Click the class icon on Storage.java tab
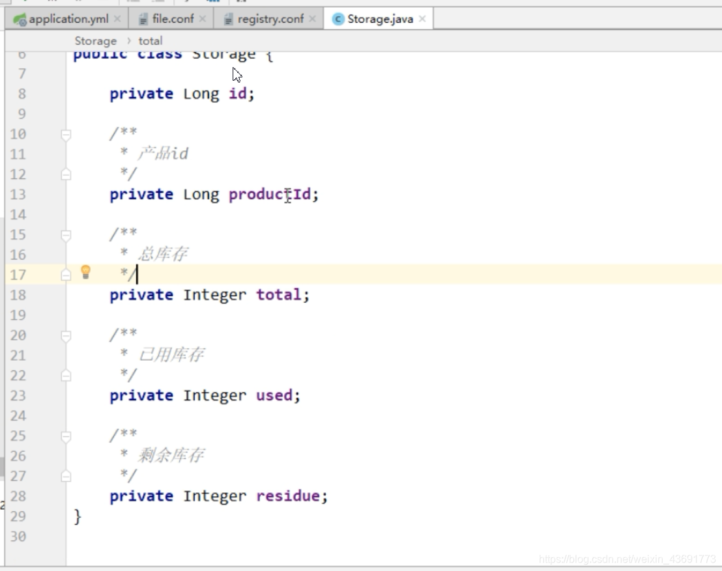 338,20
